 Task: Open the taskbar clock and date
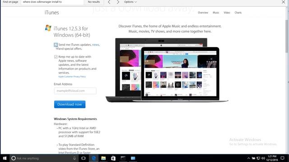point(272,158)
